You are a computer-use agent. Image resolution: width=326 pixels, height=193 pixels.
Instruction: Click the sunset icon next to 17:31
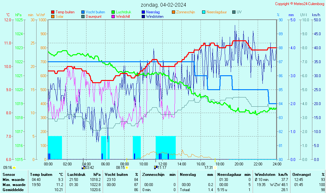point(215,167)
